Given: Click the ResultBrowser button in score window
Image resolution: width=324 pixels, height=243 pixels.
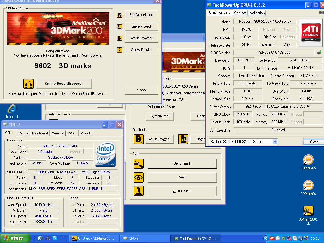Looking at the screenshot, I should pyautogui.click(x=141, y=38).
